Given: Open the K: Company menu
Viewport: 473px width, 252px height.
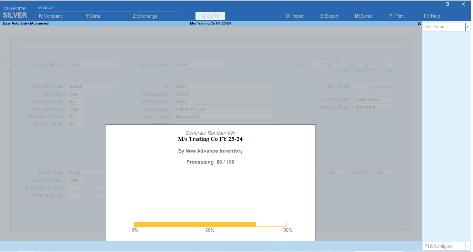Looking at the screenshot, I should (x=51, y=16).
